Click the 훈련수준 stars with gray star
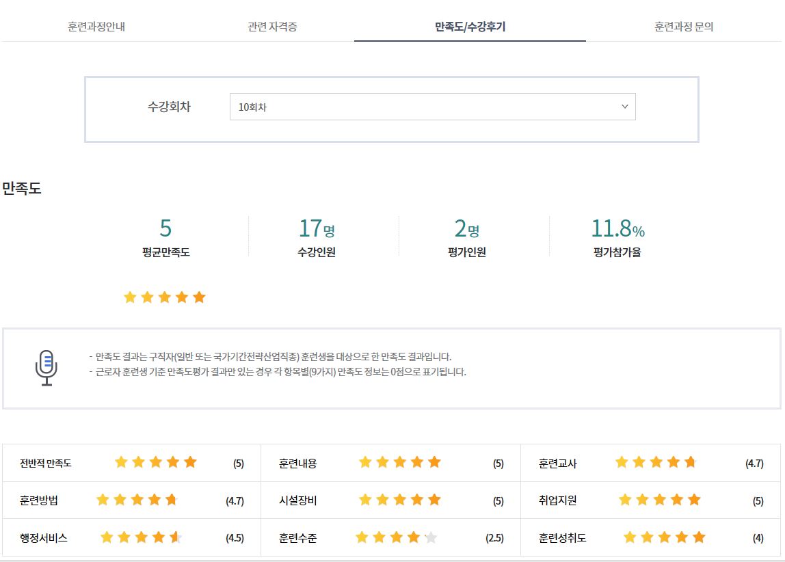The height and width of the screenshot is (562, 785). pyautogui.click(x=396, y=537)
